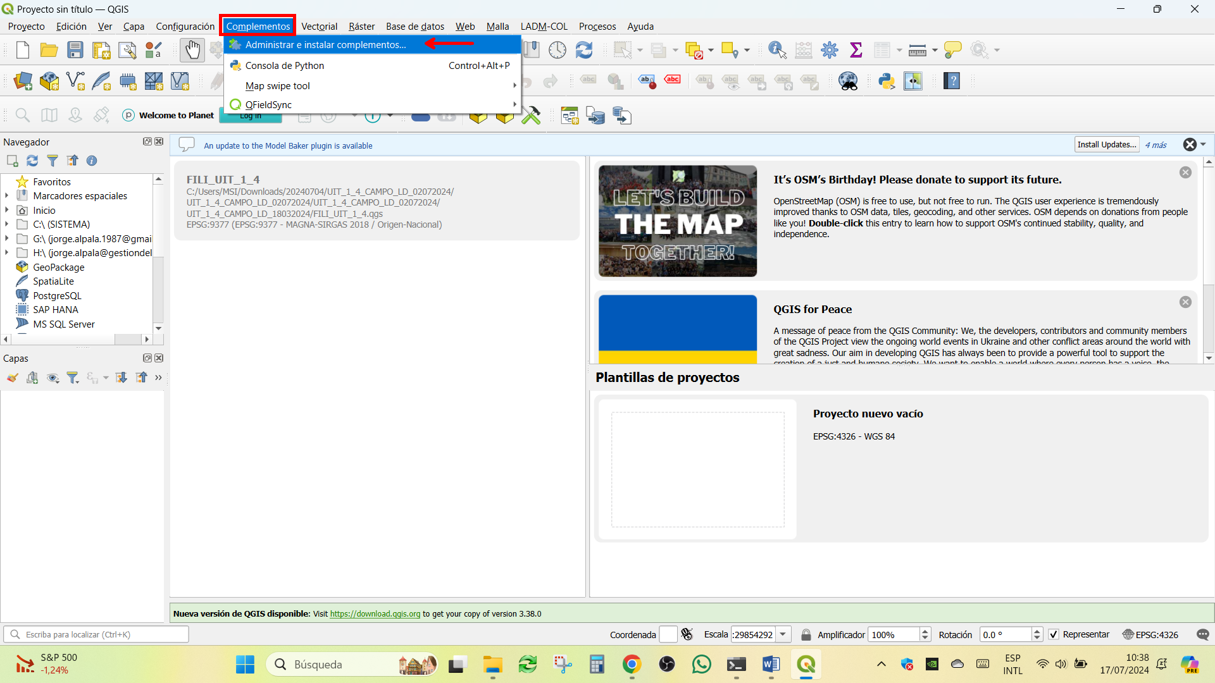Open the Python console toolbar icon
The width and height of the screenshot is (1215, 683).
886,81
